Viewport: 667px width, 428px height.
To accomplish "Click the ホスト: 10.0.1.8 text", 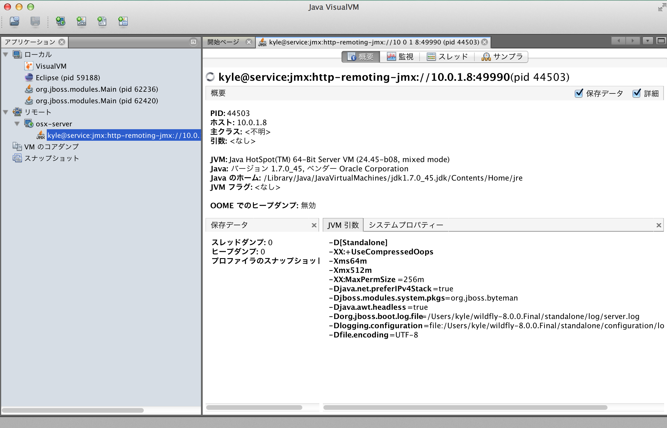I will tap(239, 123).
